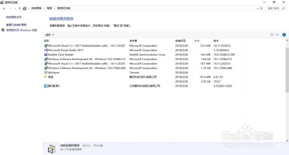This screenshot has height=155, width=289.
Task: Go up one level with the up arrow
Action: coord(20,8)
